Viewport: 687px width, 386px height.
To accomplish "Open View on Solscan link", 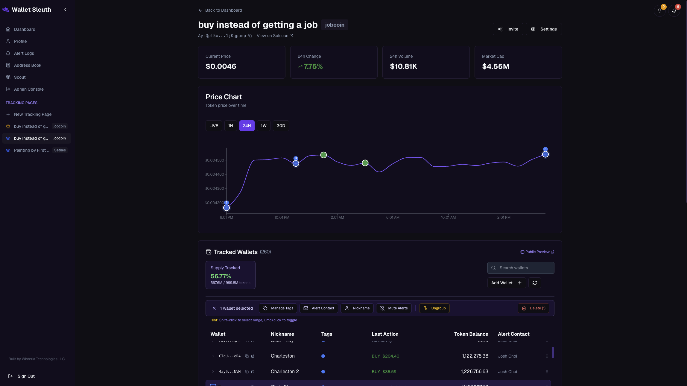I will point(275,36).
